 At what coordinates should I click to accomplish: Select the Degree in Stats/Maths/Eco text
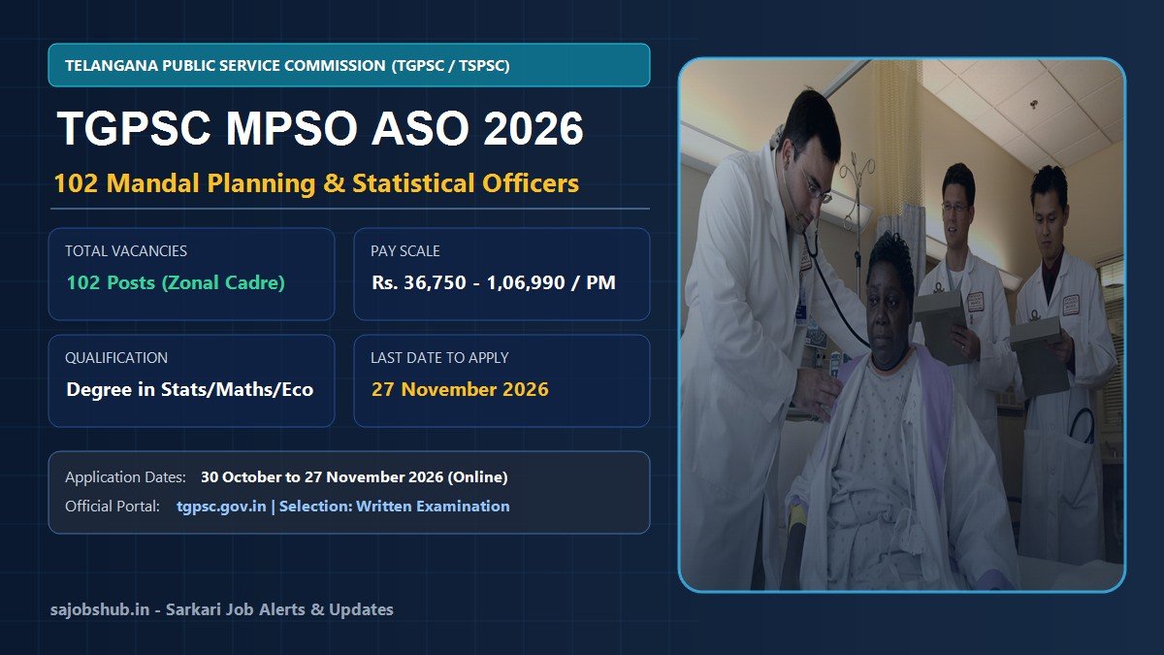[190, 390]
